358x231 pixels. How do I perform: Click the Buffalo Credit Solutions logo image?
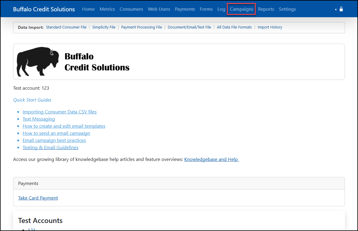73,62
